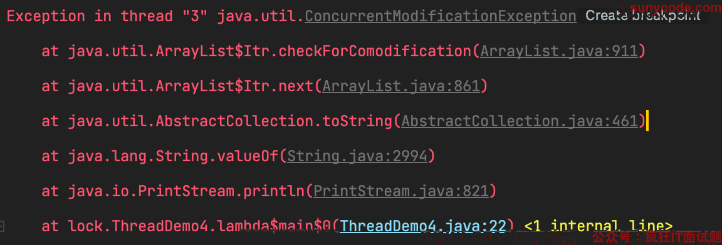The height and width of the screenshot is (245, 722).
Task: Click the 公众号 疯狂IT面试题 watermark
Action: click(x=657, y=237)
